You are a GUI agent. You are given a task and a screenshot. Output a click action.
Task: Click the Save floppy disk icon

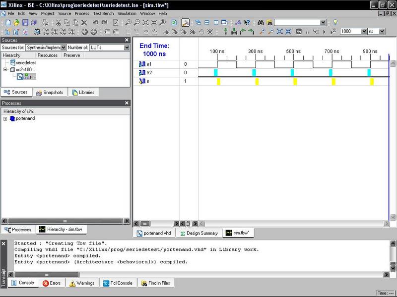pyautogui.click(x=25, y=23)
